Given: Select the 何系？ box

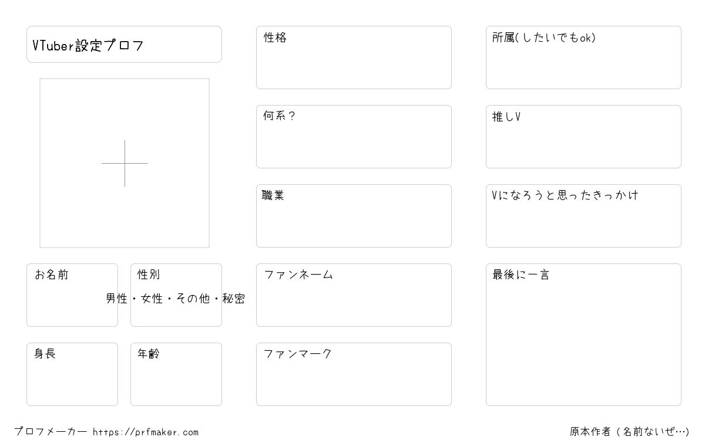Looking at the screenshot, I should 354,137.
